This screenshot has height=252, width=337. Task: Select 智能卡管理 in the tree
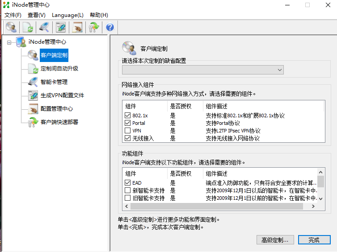[x=54, y=82]
